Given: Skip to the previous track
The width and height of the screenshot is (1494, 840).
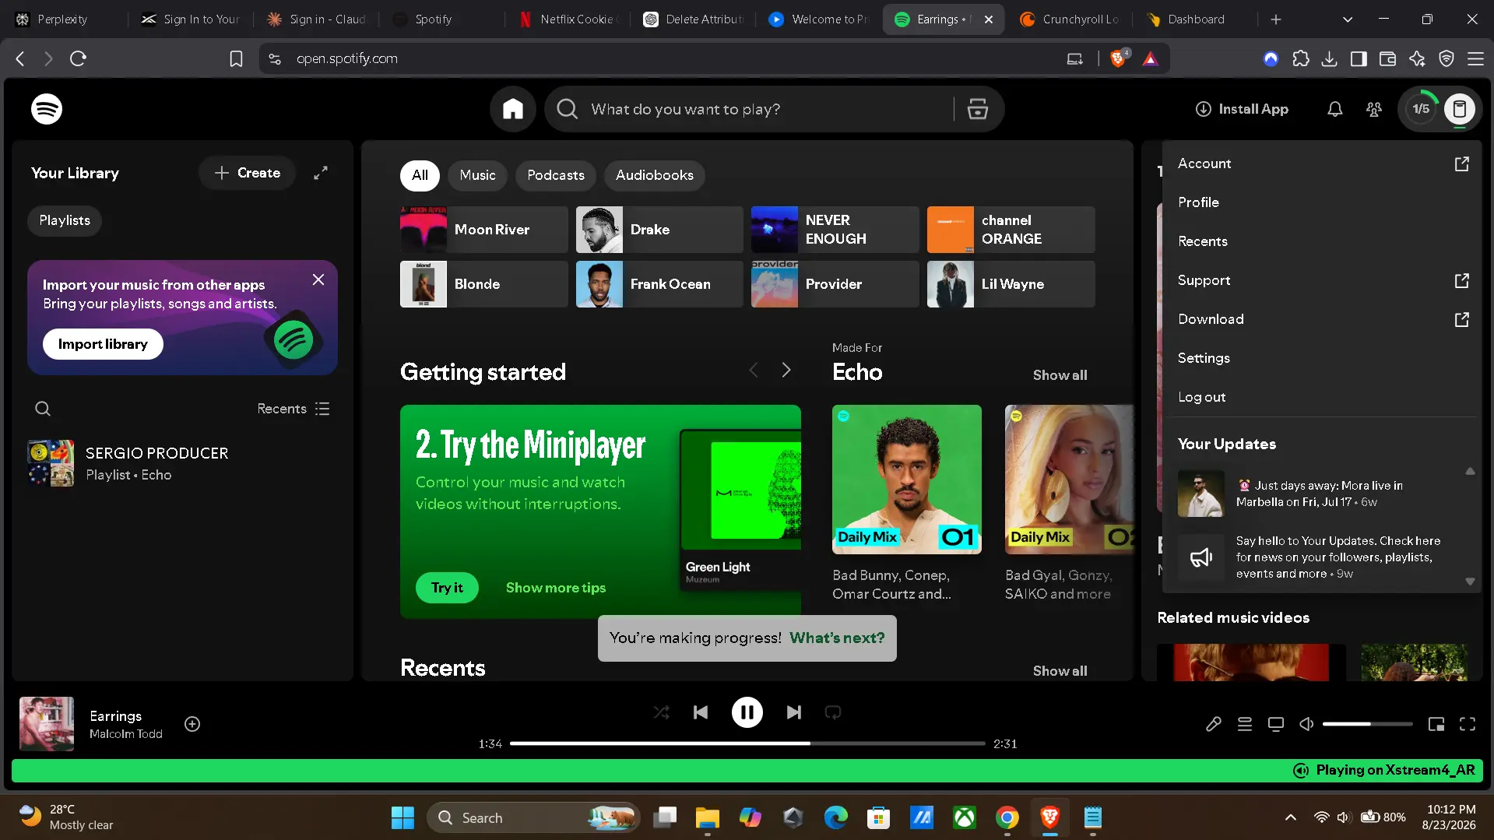Looking at the screenshot, I should (701, 712).
